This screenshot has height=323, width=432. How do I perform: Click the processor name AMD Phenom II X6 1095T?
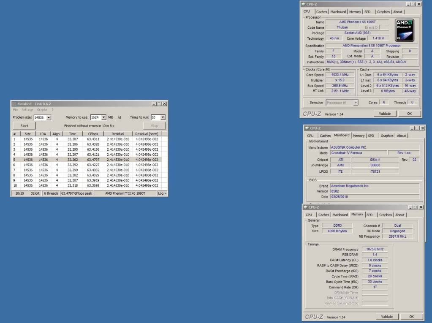357,22
